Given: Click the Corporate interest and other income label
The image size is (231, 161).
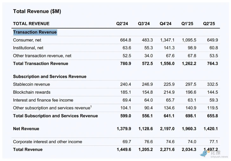Looking at the screenshot, I should [48, 142].
